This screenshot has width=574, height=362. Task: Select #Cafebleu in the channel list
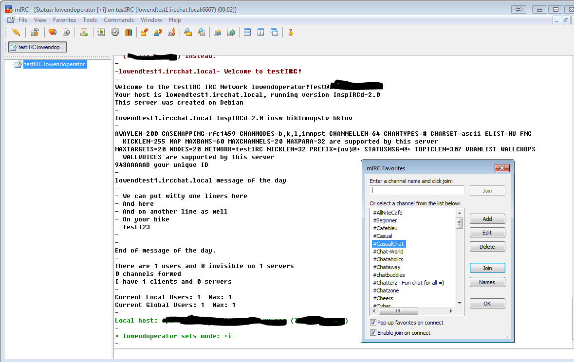[385, 228]
